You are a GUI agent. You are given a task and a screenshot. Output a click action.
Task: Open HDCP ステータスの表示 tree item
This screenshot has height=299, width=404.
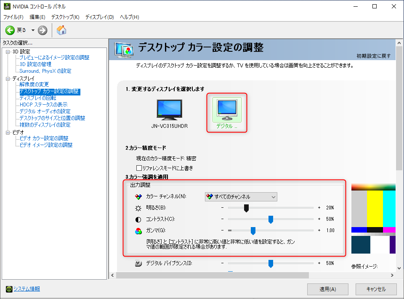pyautogui.click(x=43, y=105)
